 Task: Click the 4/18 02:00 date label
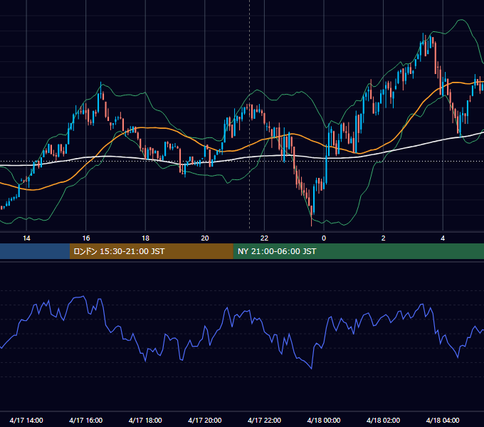[383, 420]
